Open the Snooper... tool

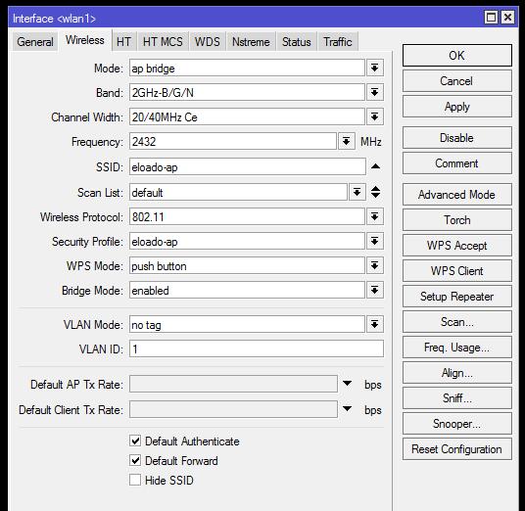coord(457,423)
